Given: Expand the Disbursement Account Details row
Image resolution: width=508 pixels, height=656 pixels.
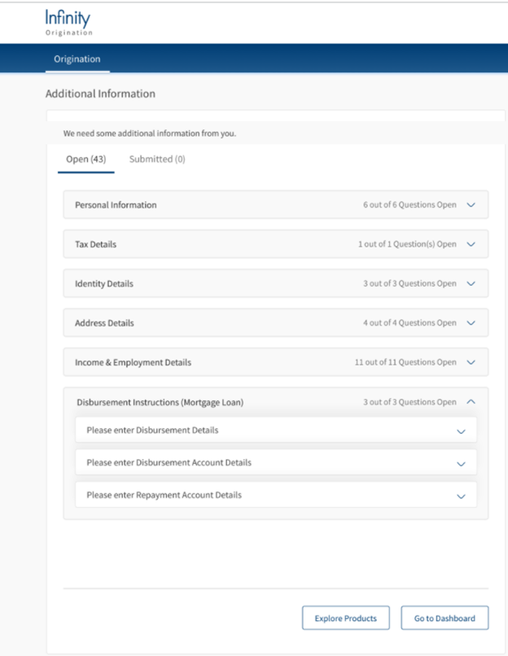Looking at the screenshot, I should coord(276,462).
